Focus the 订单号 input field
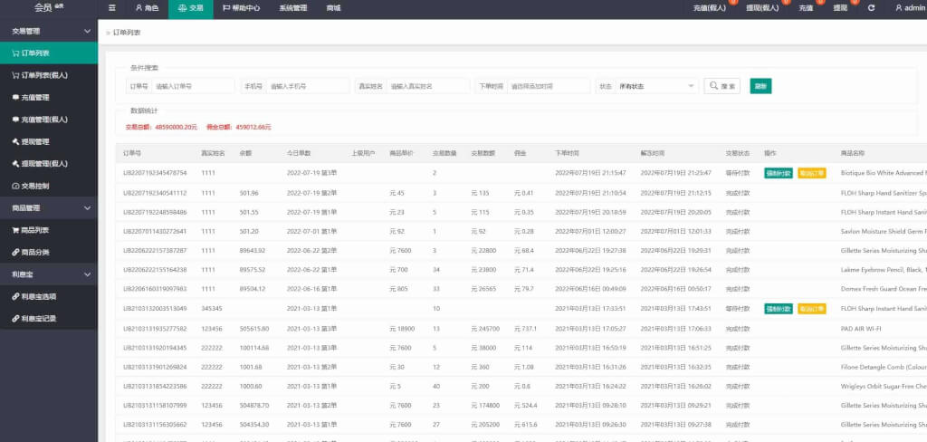Screen dimensions: 927x442 pos(194,86)
